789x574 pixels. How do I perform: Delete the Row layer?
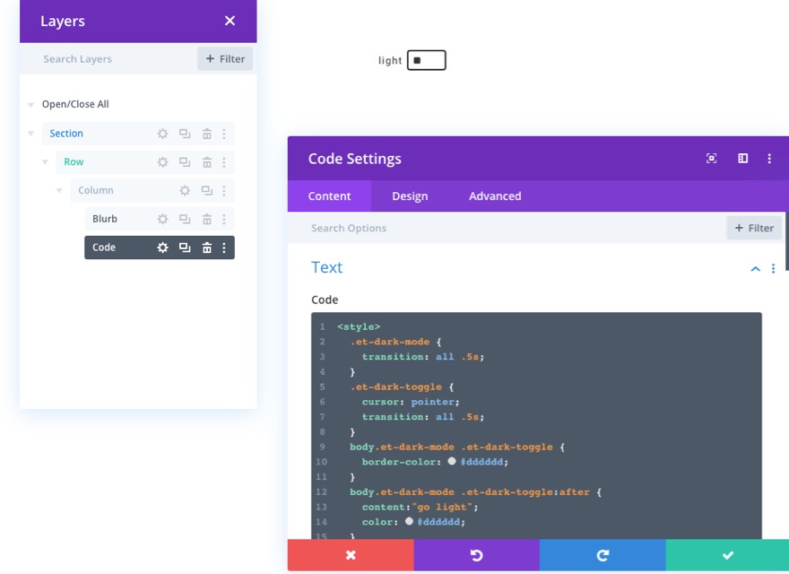point(207,162)
